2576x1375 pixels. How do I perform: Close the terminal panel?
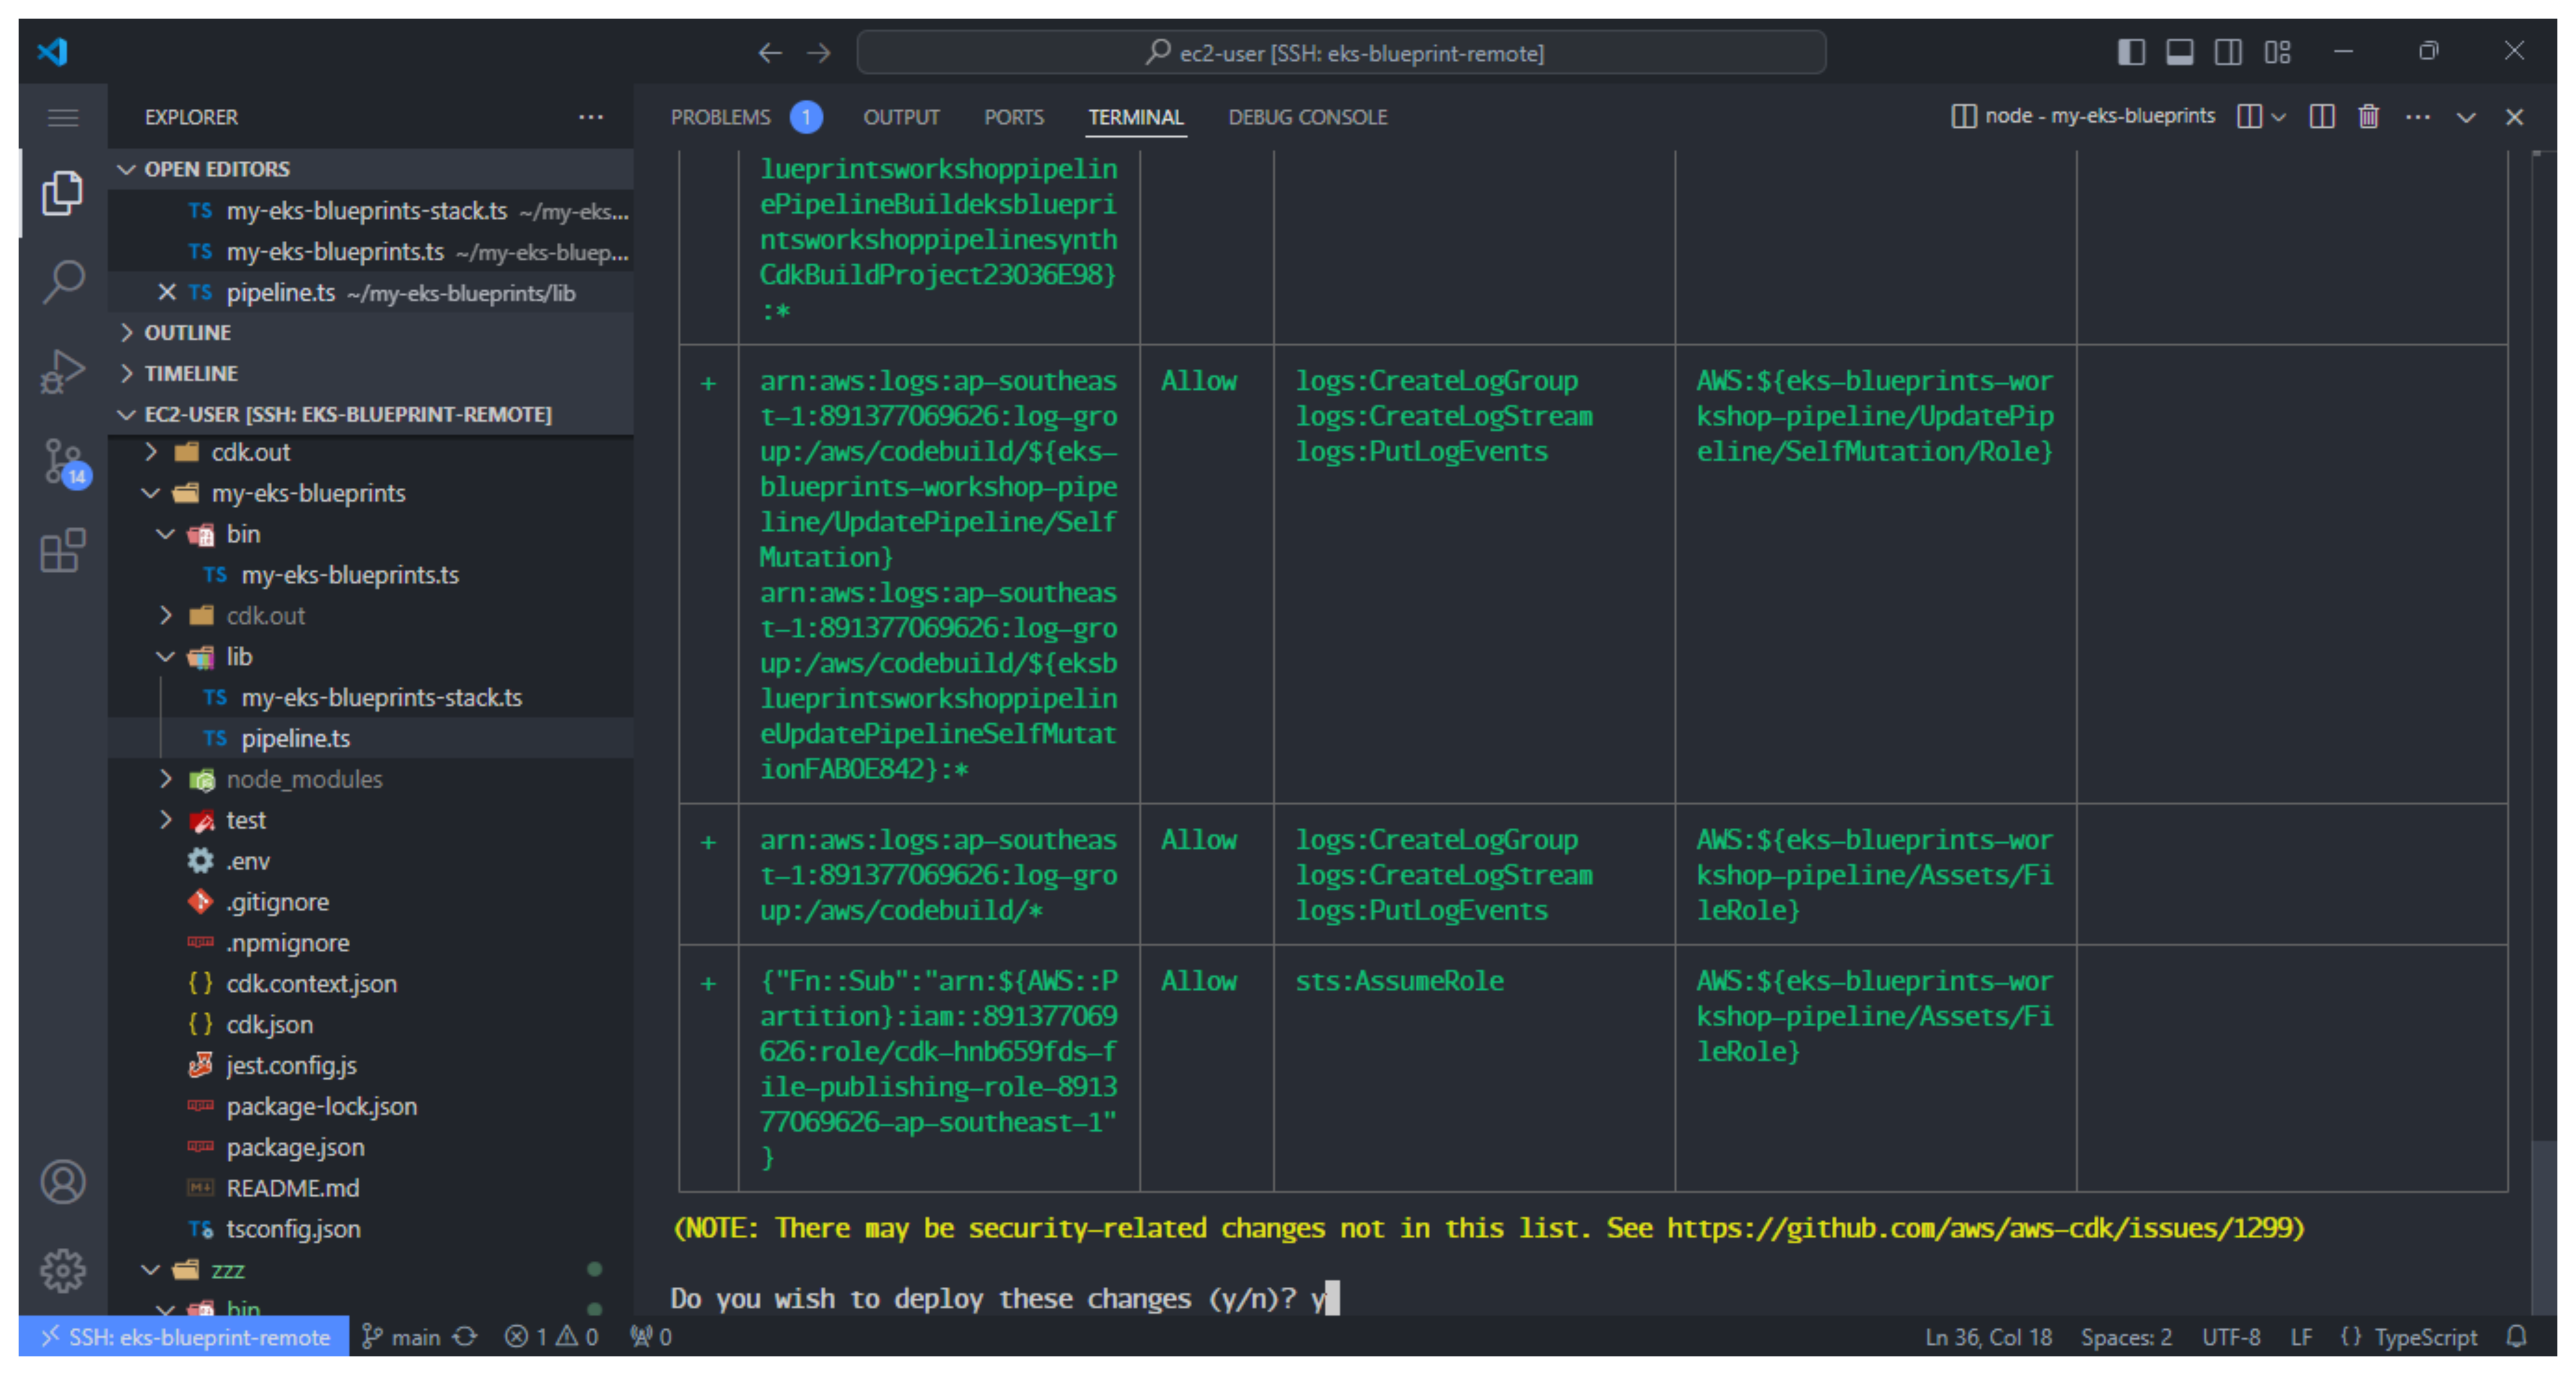(x=2514, y=117)
